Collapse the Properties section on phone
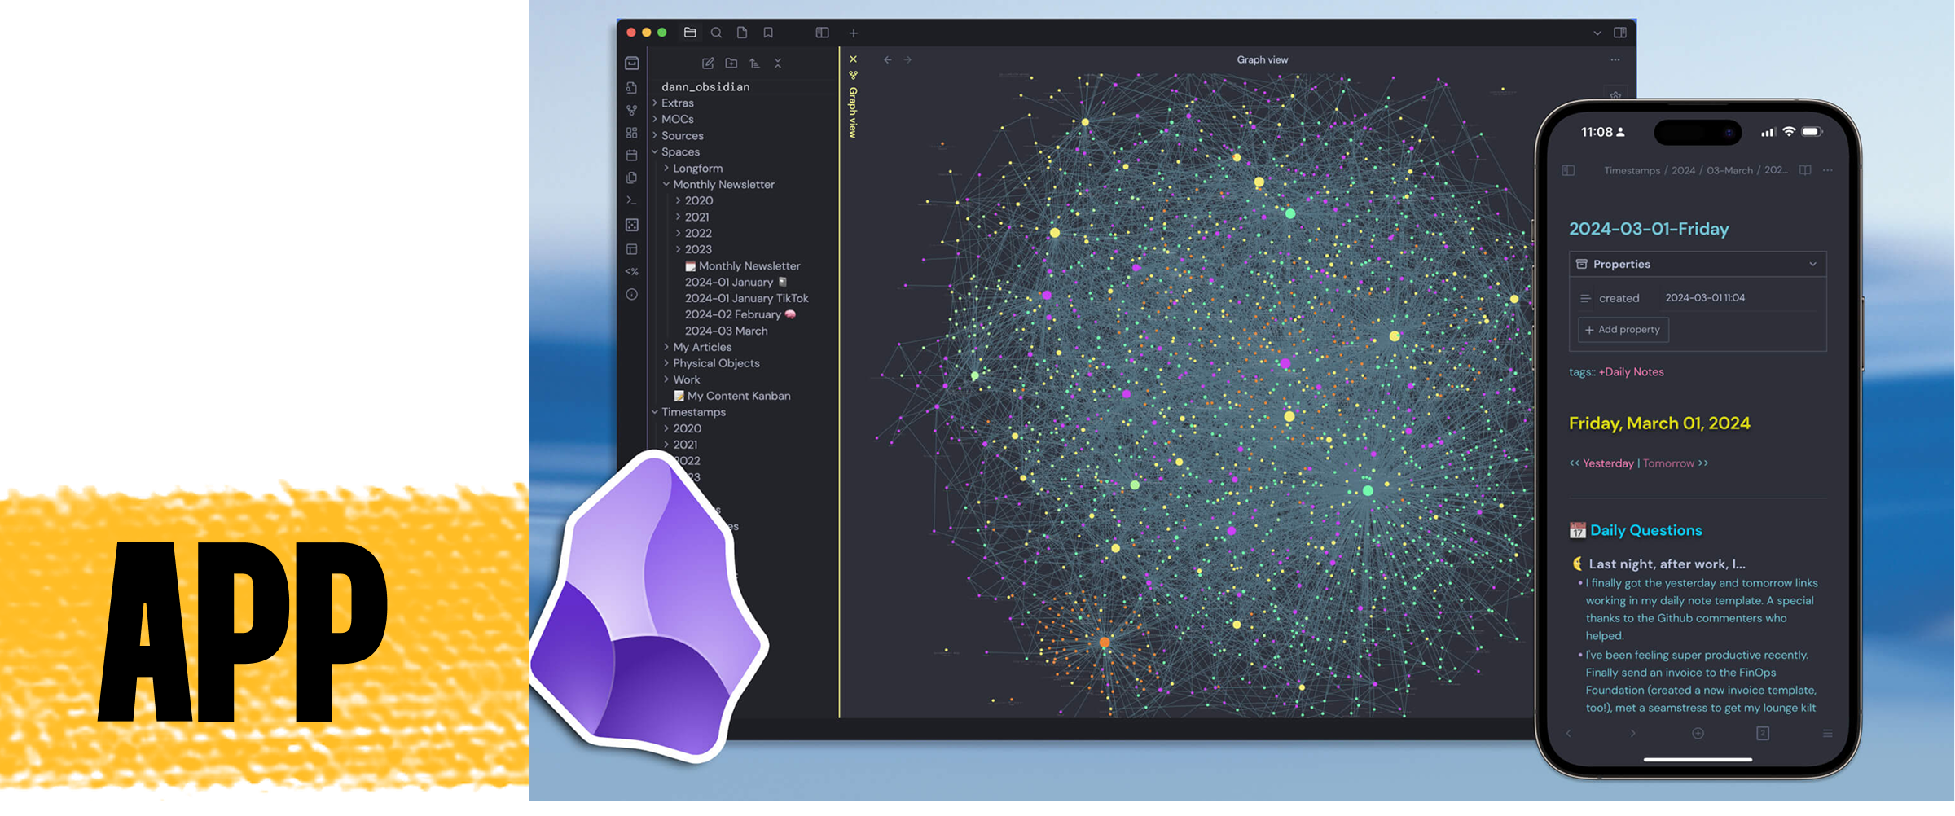Viewport: 1955px width, 816px height. tap(1813, 264)
